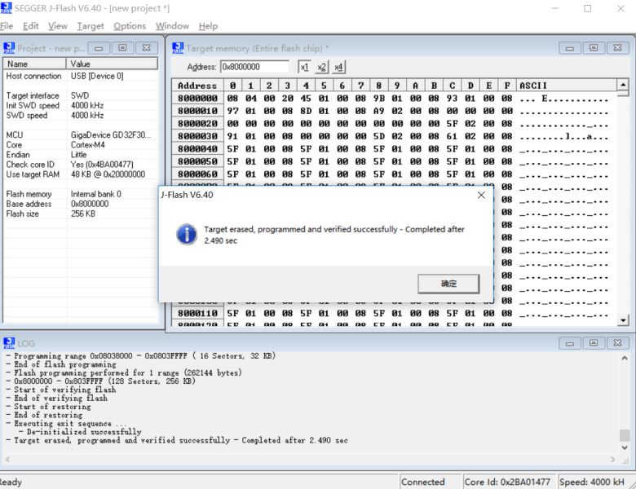Close the LOG panel
The width and height of the screenshot is (636, 489).
617,343
